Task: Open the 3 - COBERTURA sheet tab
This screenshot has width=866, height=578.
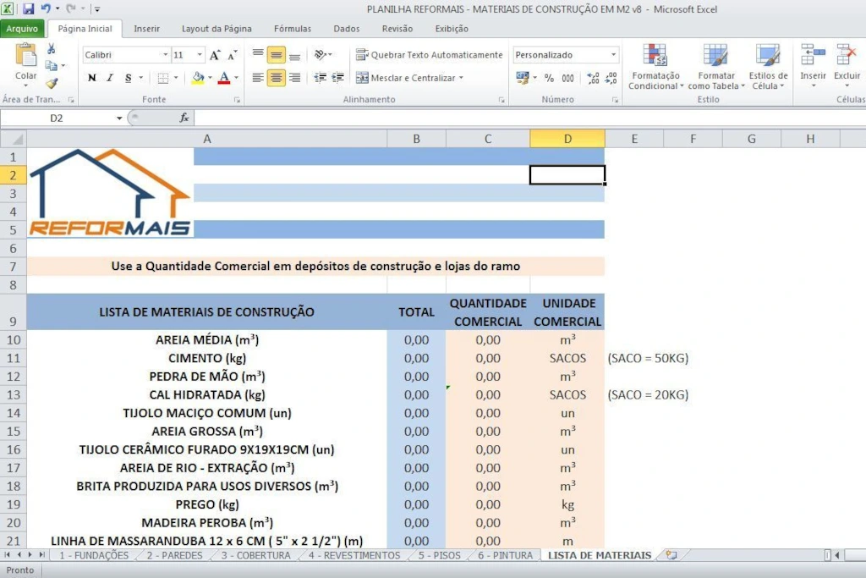Action: tap(255, 555)
